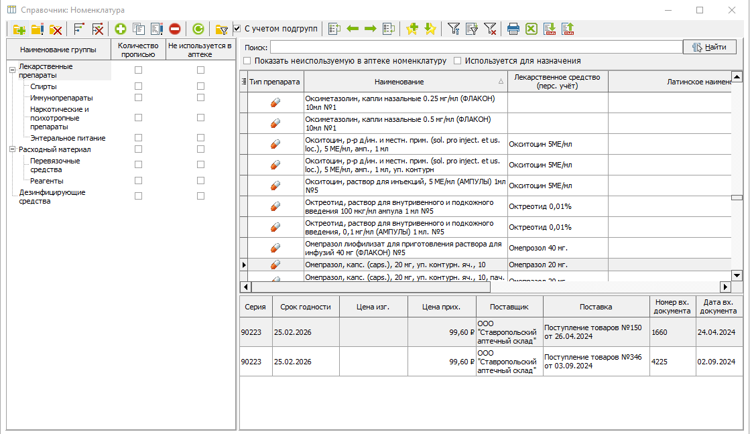Check 'Количество прописью' for Иммунопрепараты
Screen dimensions: 750x434
(138, 98)
